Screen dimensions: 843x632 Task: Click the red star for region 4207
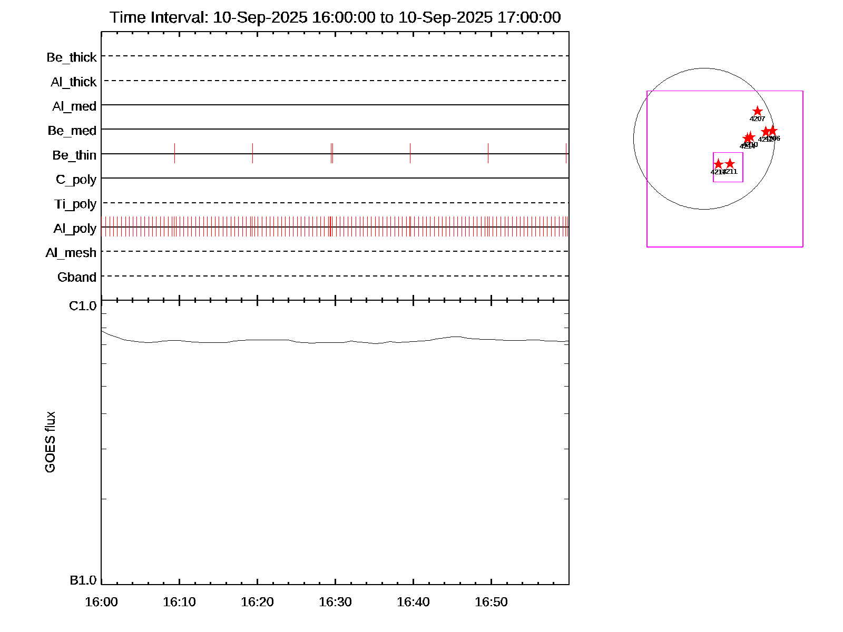coord(757,111)
